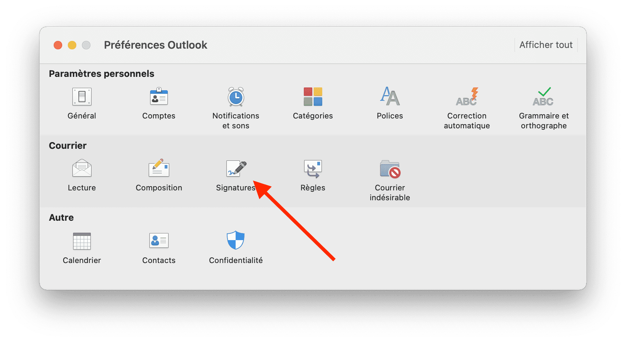Viewport: 626px width, 342px height.
Task: Open the Signatures pen icon
Action: click(x=236, y=169)
